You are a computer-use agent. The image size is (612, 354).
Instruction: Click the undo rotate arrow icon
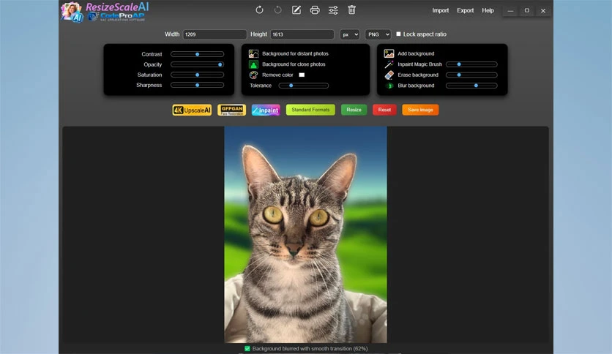click(259, 10)
